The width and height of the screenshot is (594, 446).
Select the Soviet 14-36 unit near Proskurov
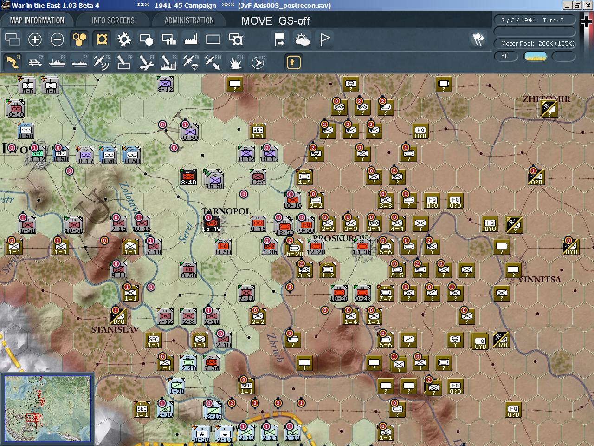pyautogui.click(x=362, y=247)
